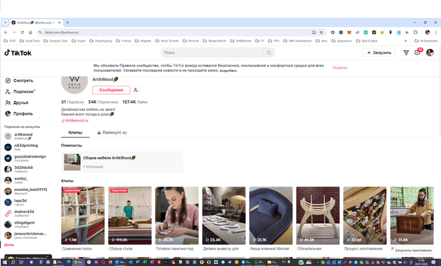This screenshot has width=441, height=266.
Task: Click the search magnifier icon
Action: (x=268, y=53)
